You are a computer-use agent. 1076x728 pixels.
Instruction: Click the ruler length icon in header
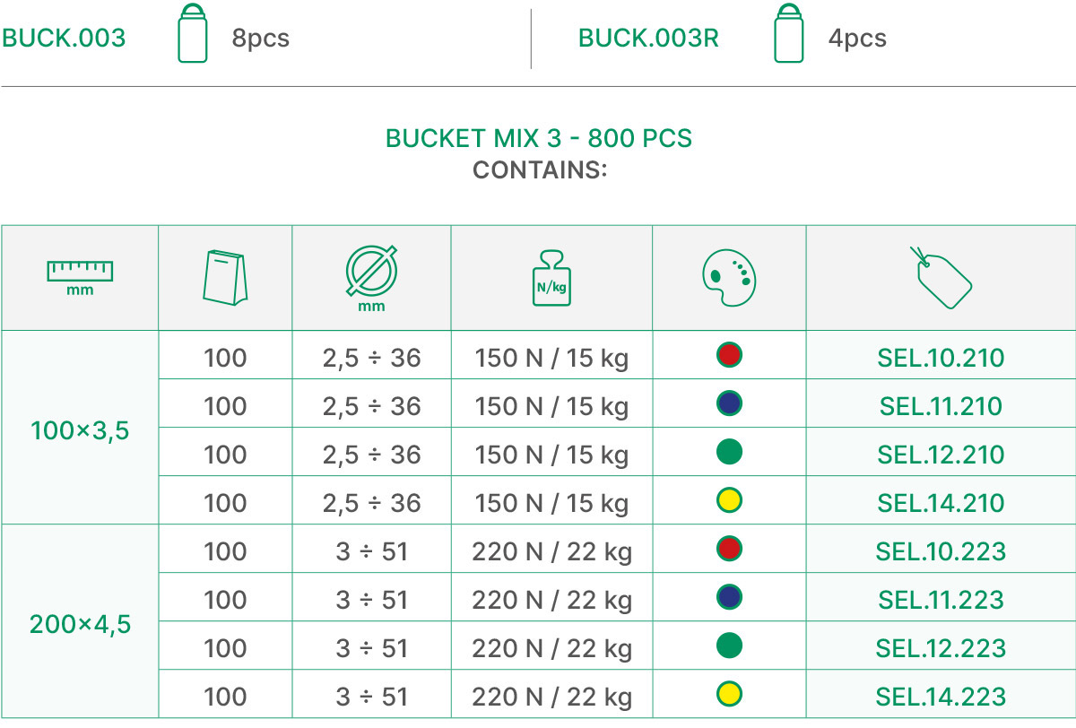click(x=80, y=277)
